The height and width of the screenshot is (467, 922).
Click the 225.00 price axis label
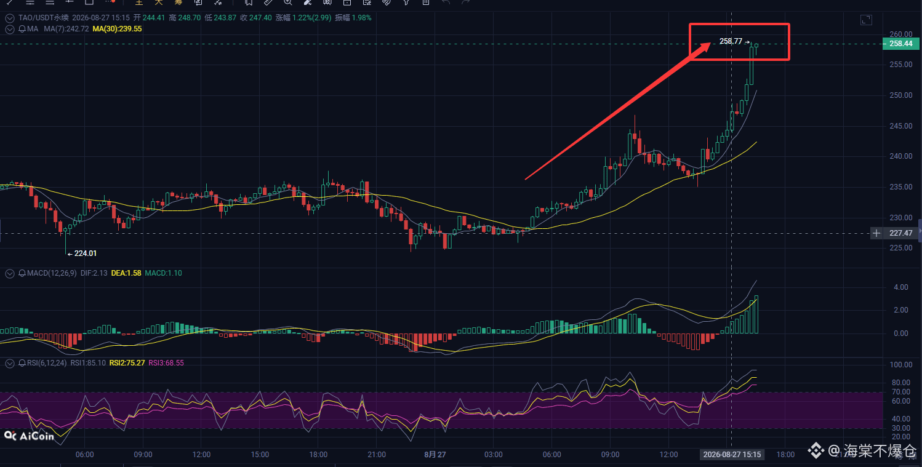pos(900,248)
